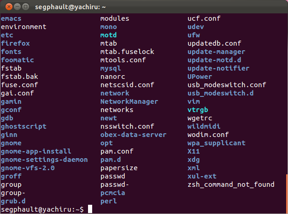This screenshot has height=214, width=288.
Task: Minimize the terminal window
Action: 17,7
